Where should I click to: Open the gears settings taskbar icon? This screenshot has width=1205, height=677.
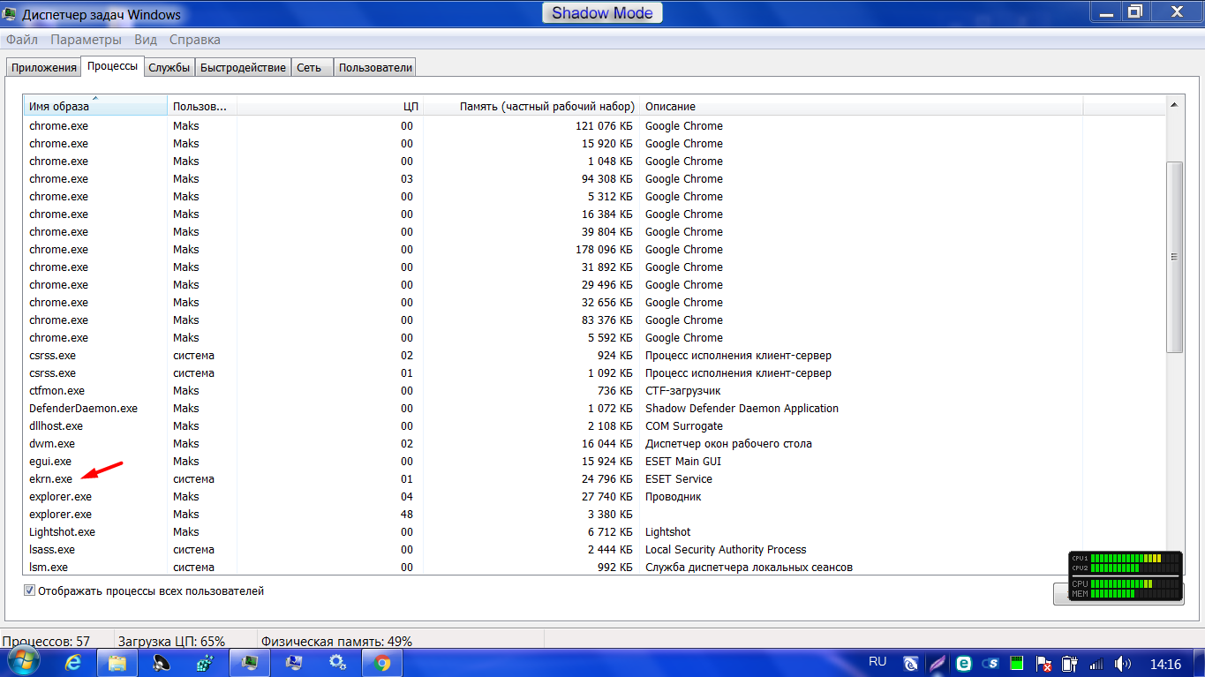coord(337,663)
